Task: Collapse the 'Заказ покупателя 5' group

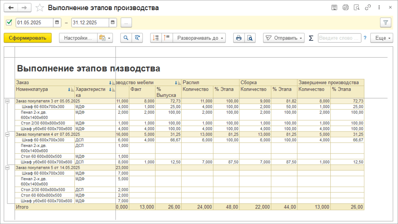Action: point(7,167)
